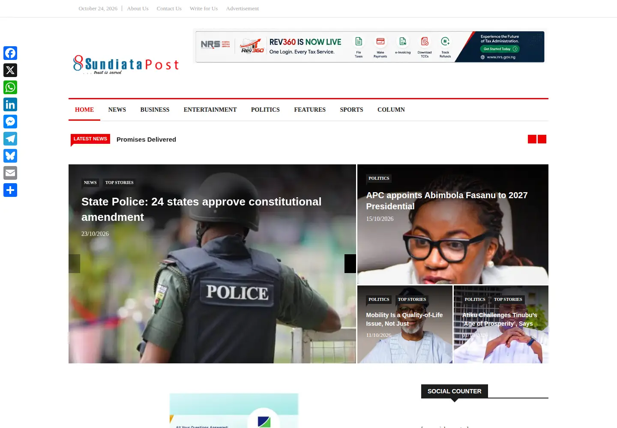Viewport: 617px width, 428px height.
Task: Open the FEATURES menu item
Action: coord(310,110)
